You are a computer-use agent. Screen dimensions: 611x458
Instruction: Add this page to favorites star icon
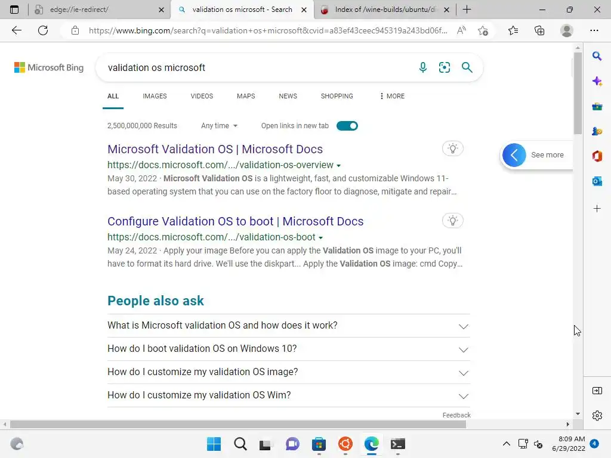click(x=483, y=30)
